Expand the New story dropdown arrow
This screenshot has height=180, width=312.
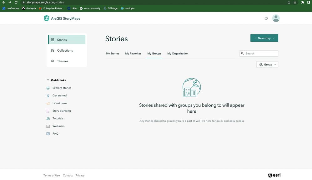point(274,38)
